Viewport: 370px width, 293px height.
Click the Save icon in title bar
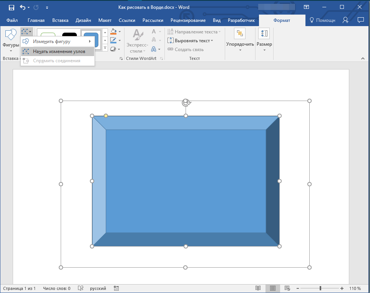coord(11,7)
